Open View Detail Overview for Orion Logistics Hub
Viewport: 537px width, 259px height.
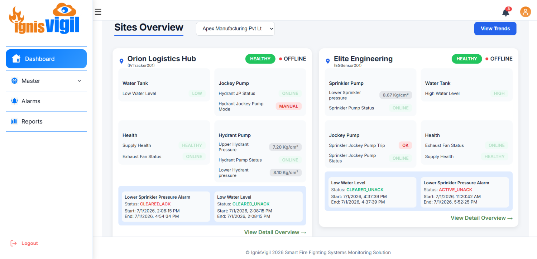(275, 232)
